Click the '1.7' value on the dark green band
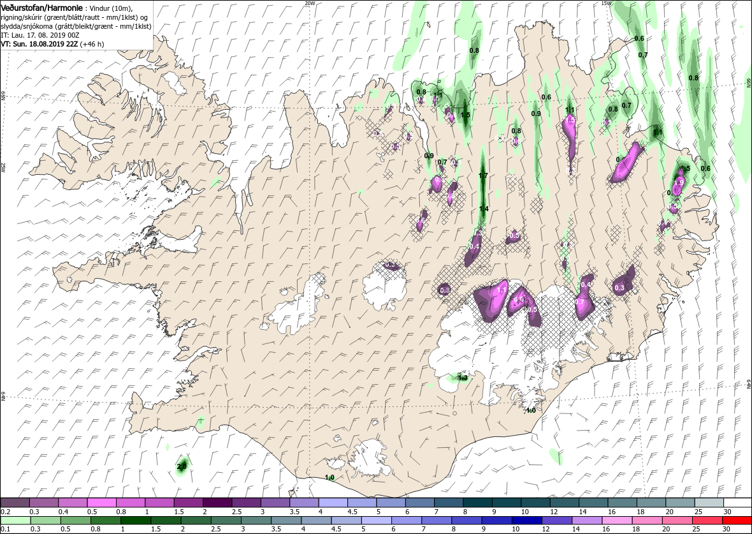This screenshot has width=752, height=534. click(x=483, y=175)
